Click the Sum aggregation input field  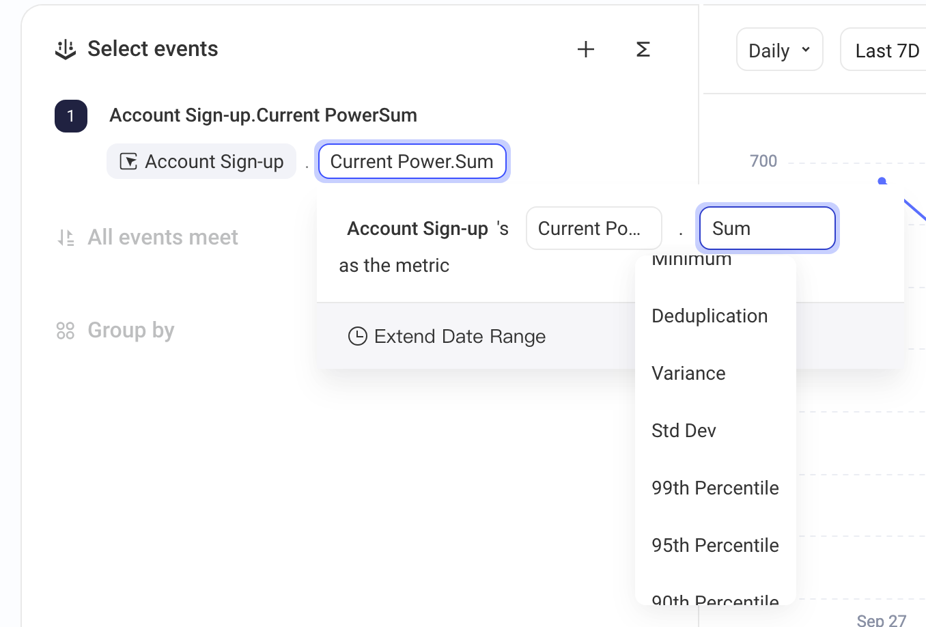pos(768,228)
